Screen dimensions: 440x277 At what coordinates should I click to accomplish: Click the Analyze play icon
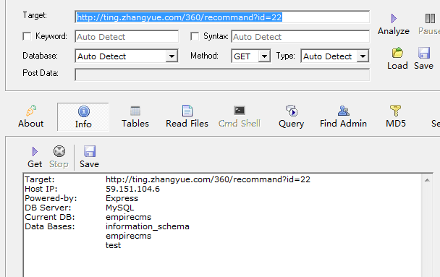point(394,19)
